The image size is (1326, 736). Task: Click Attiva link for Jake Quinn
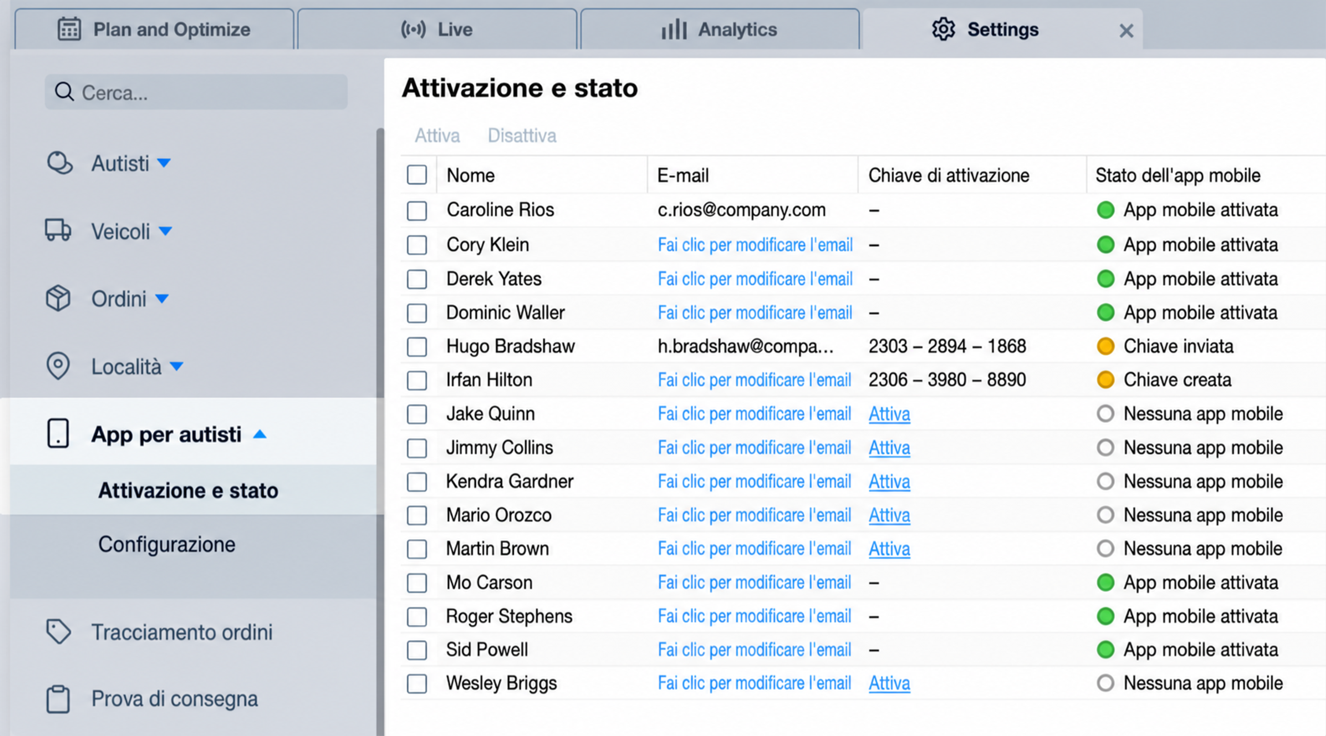coord(889,414)
